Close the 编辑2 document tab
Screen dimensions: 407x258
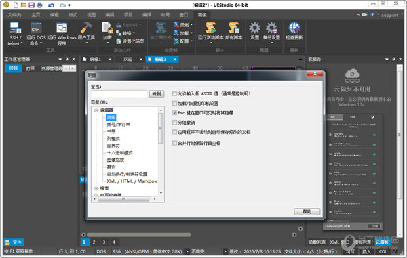coord(175,60)
